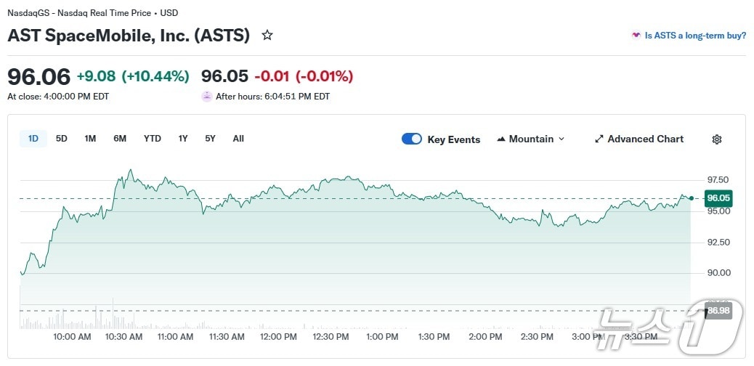Select the 1M range tab
754x366 pixels.
pos(90,139)
